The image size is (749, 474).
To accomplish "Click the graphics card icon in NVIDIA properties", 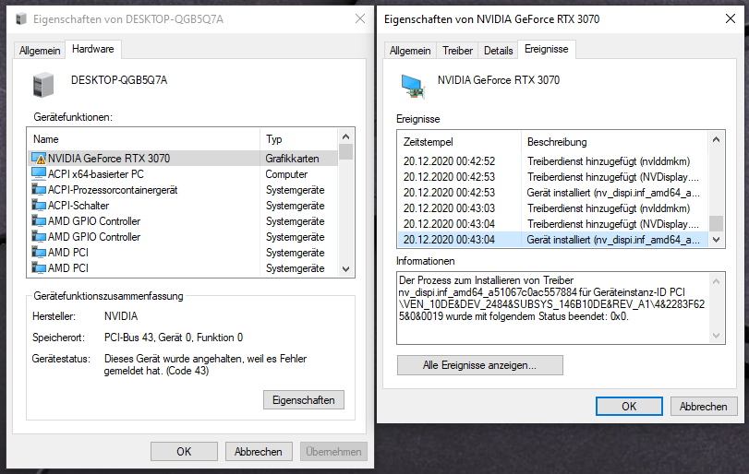I will [413, 87].
